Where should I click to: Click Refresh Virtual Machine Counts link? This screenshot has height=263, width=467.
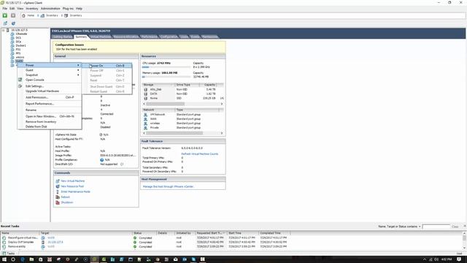point(199,154)
